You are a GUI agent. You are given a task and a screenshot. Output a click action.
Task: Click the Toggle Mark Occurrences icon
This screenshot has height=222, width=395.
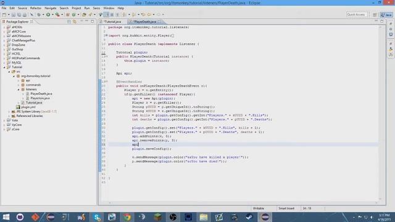coord(107,15)
